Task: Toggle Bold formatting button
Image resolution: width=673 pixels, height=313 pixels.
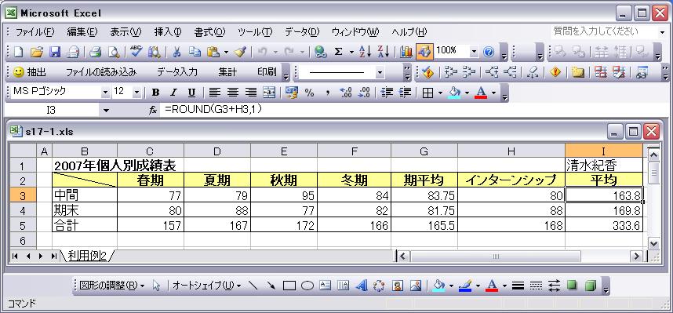Action: (x=155, y=93)
